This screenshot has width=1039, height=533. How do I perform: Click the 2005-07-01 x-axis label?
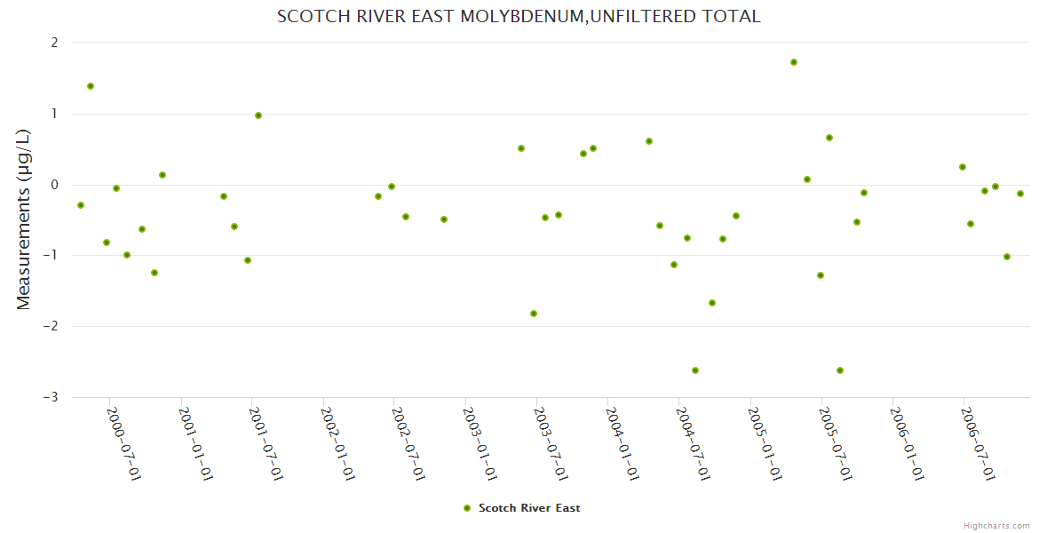[x=837, y=443]
